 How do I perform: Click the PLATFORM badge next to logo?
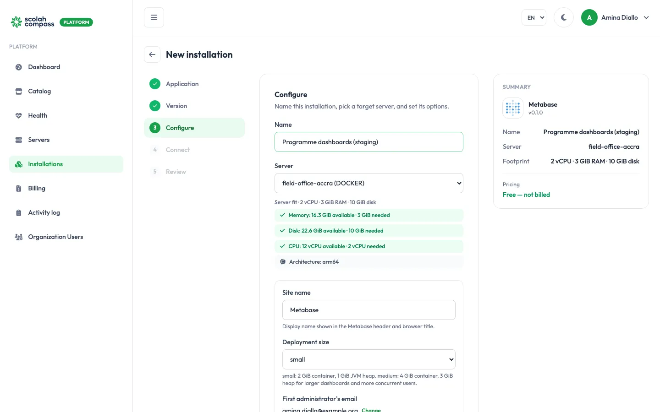point(76,22)
